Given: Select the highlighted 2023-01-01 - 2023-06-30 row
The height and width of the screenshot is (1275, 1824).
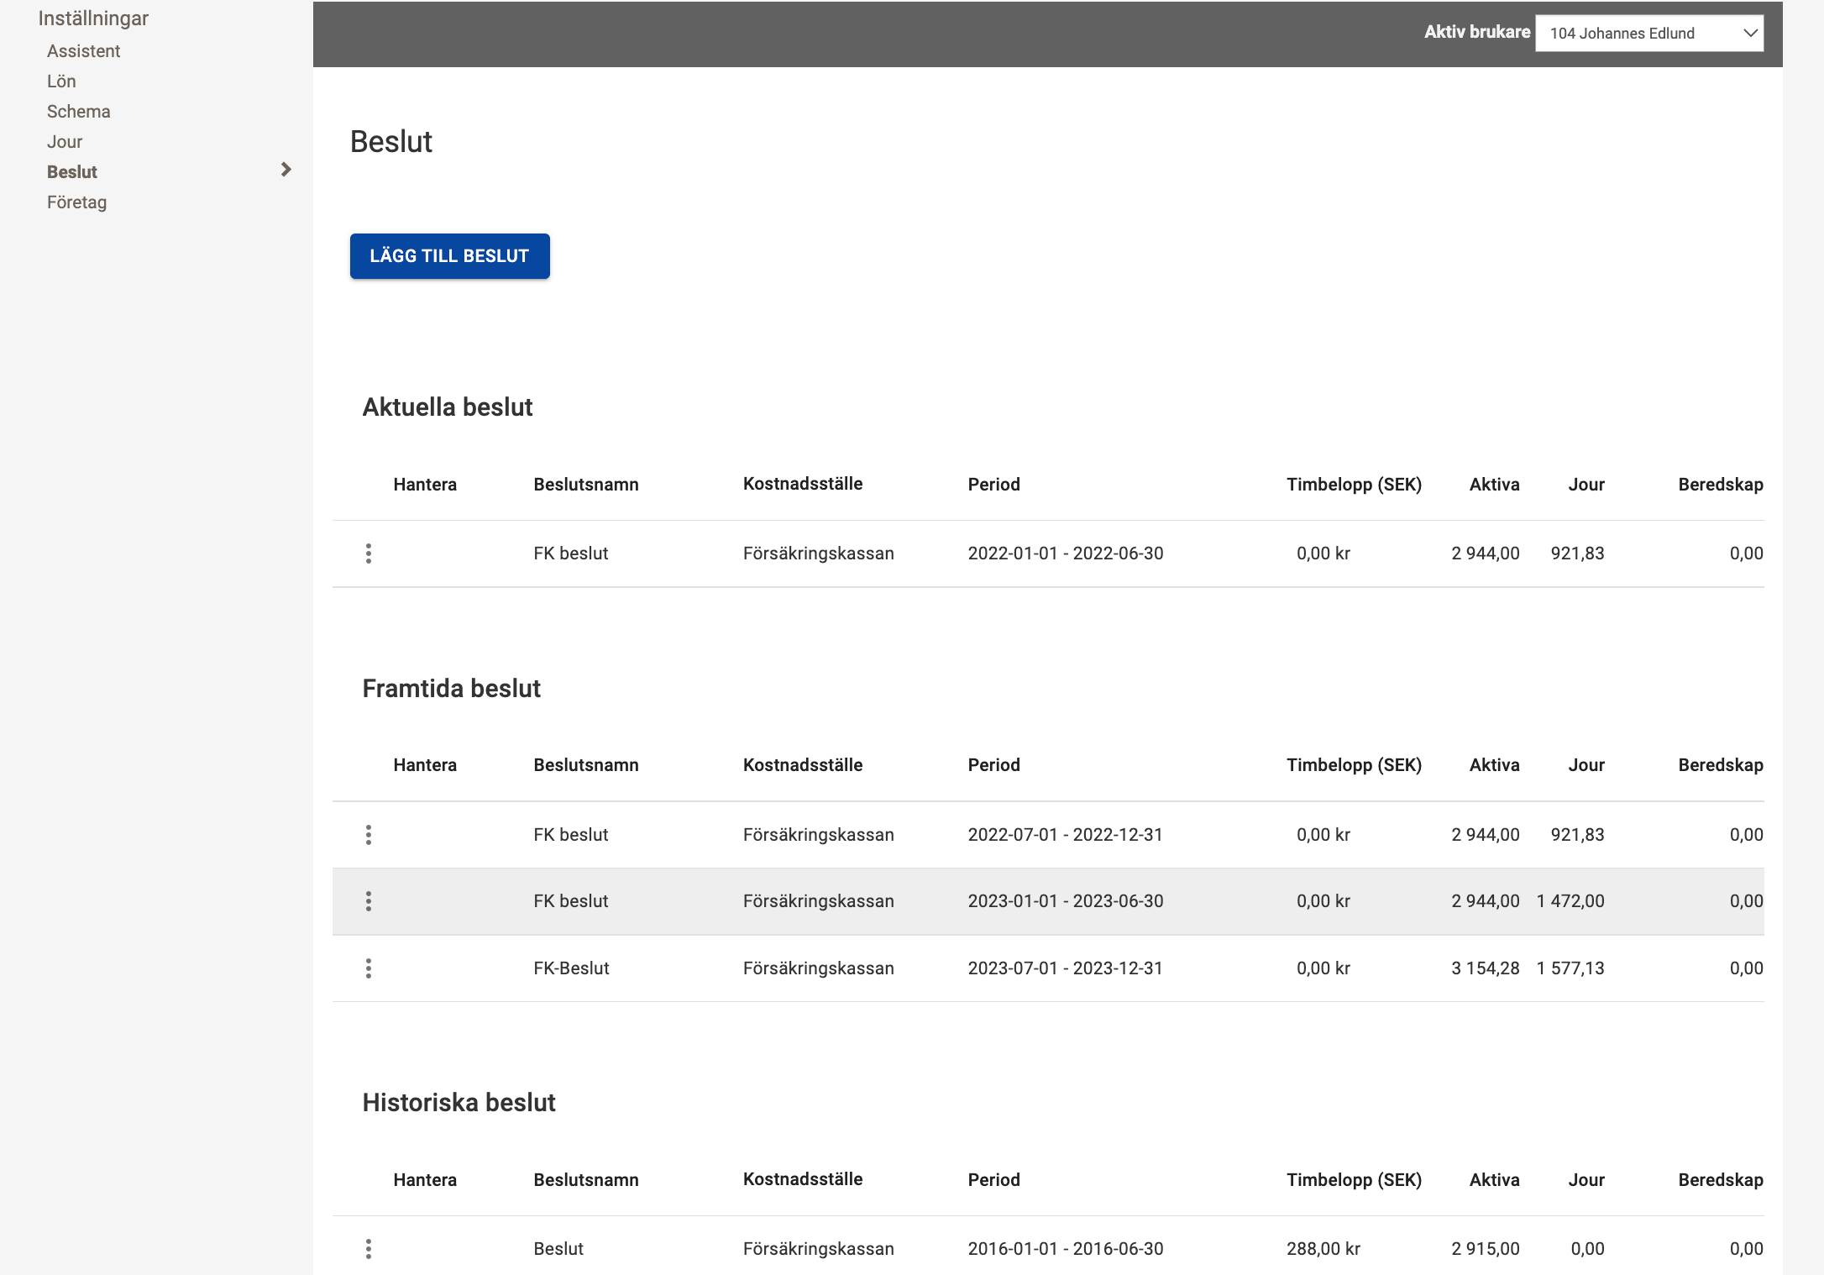Looking at the screenshot, I should click(1065, 901).
